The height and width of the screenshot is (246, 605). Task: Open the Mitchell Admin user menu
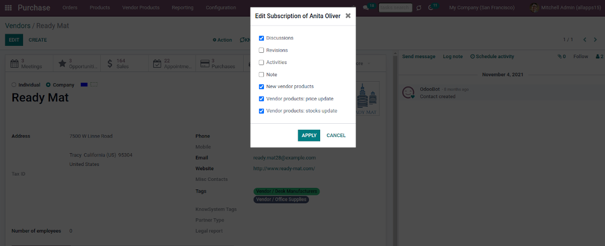565,8
